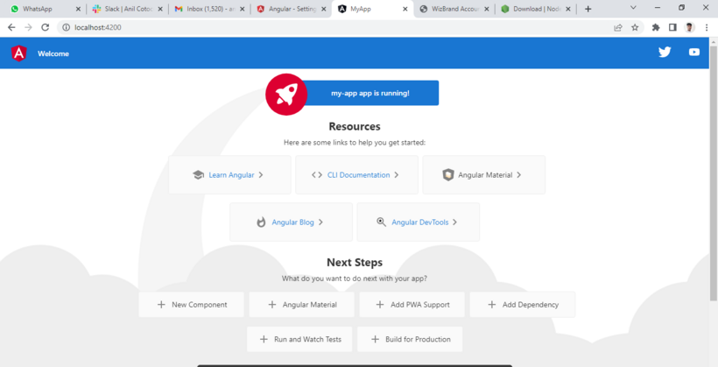Select the Add PWA Support button

click(x=412, y=305)
